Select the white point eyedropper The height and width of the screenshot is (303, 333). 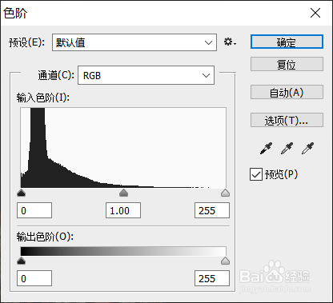coord(307,149)
